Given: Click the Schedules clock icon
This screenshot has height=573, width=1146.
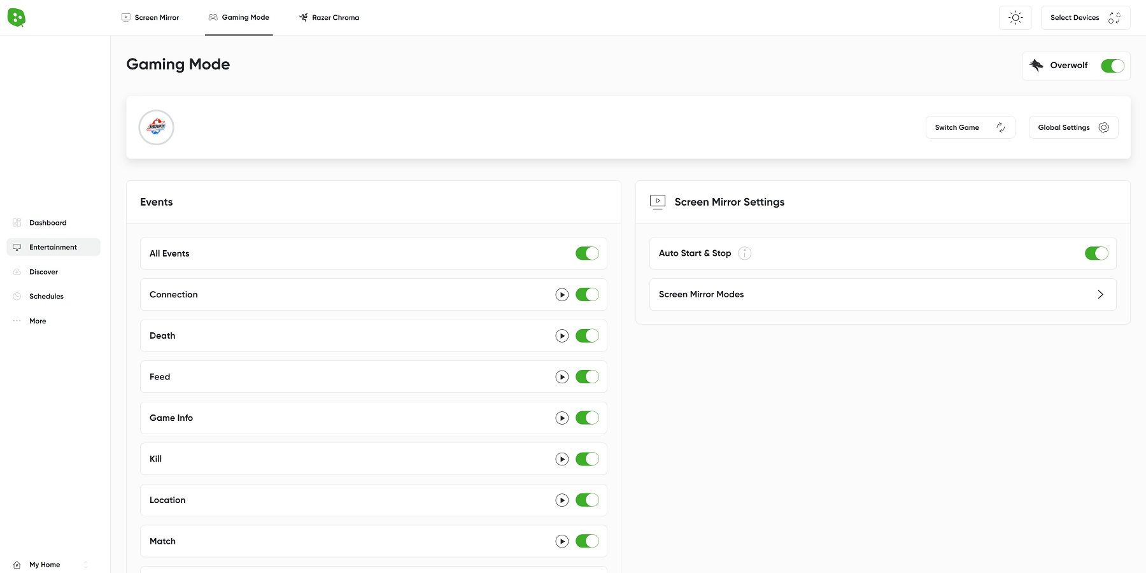Looking at the screenshot, I should (x=17, y=296).
